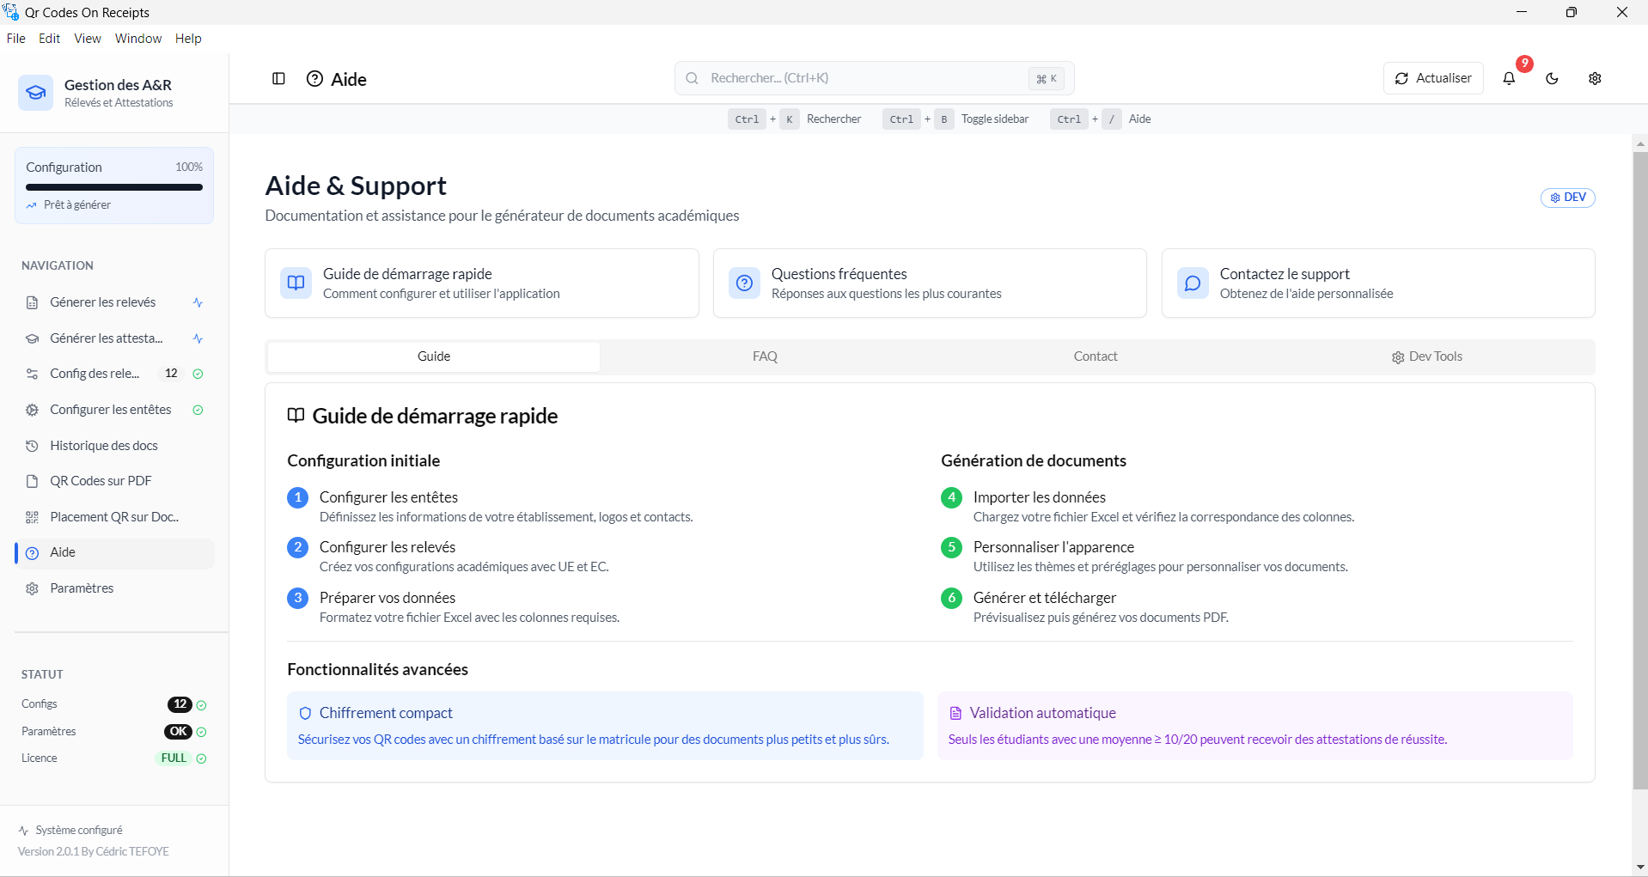Click the Validation automatique feature box
The height and width of the screenshot is (877, 1648).
point(1255,726)
